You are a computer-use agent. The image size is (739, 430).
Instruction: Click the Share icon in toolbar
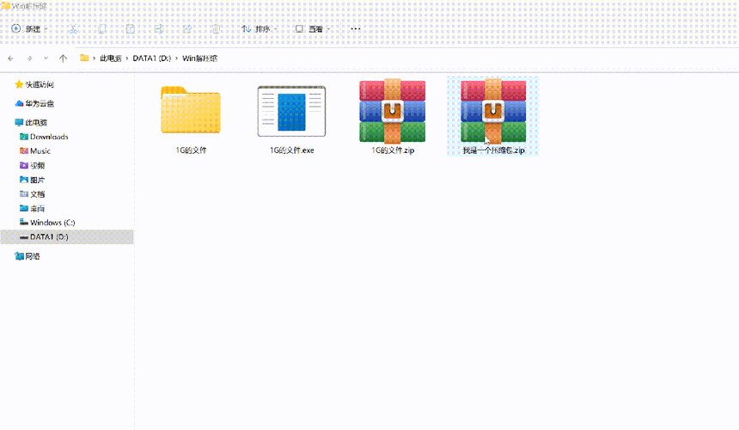pyautogui.click(x=187, y=28)
